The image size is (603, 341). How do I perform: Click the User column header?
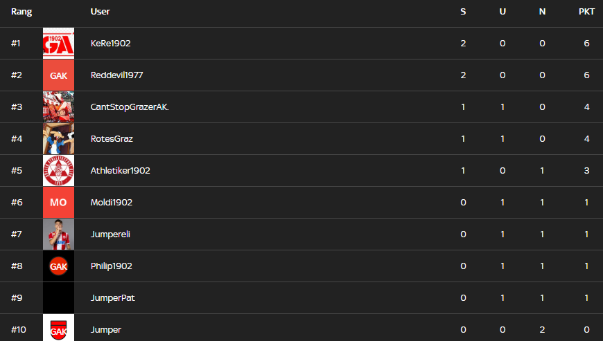[100, 12]
